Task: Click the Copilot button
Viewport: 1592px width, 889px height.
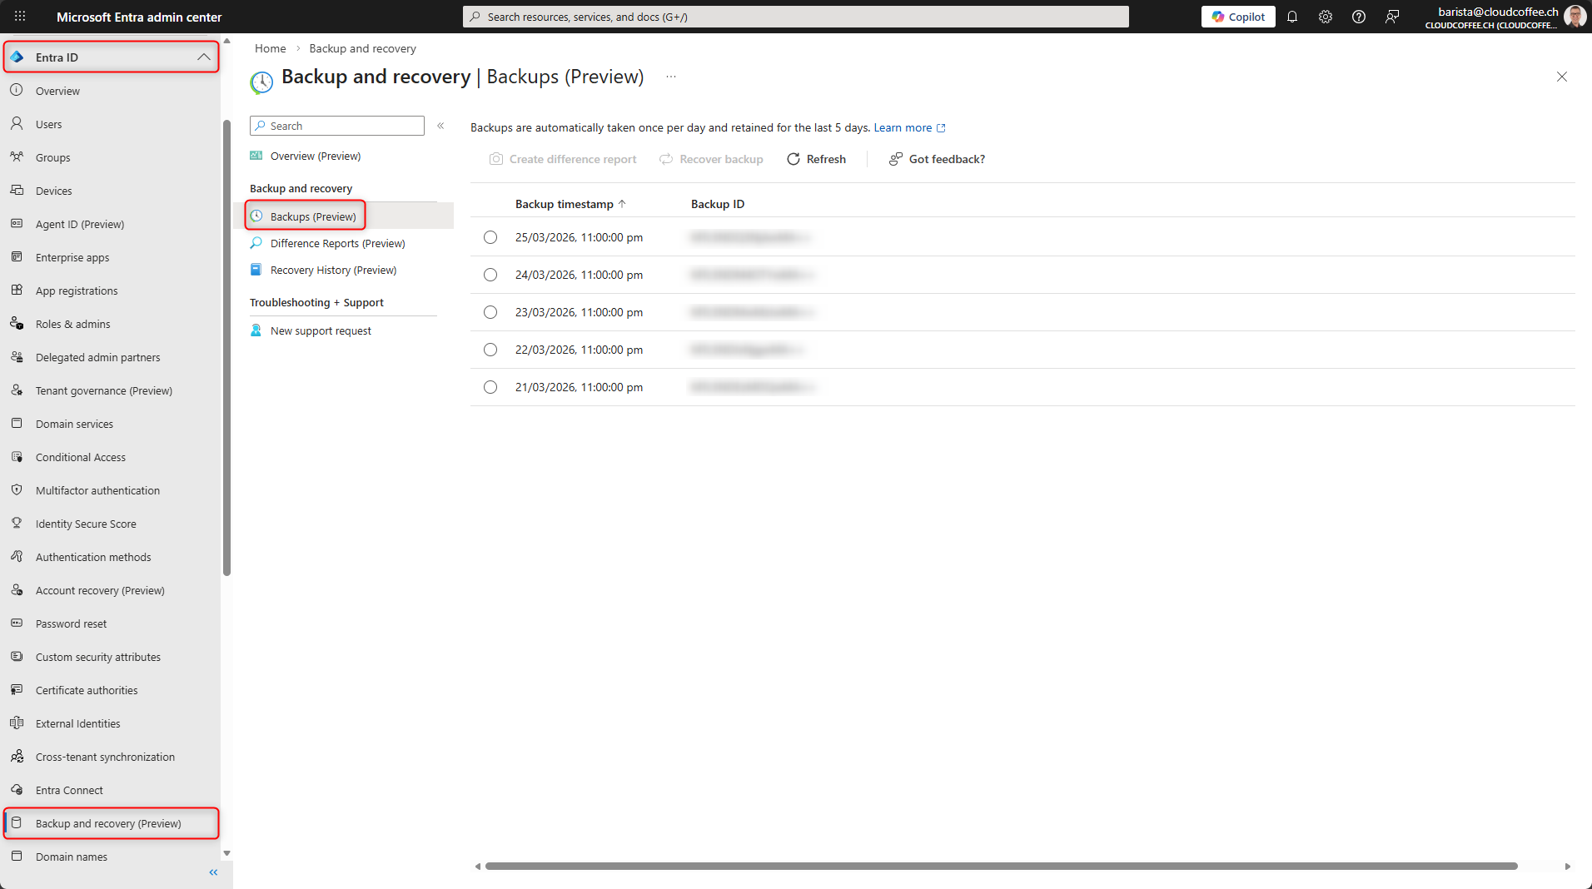Action: point(1238,17)
